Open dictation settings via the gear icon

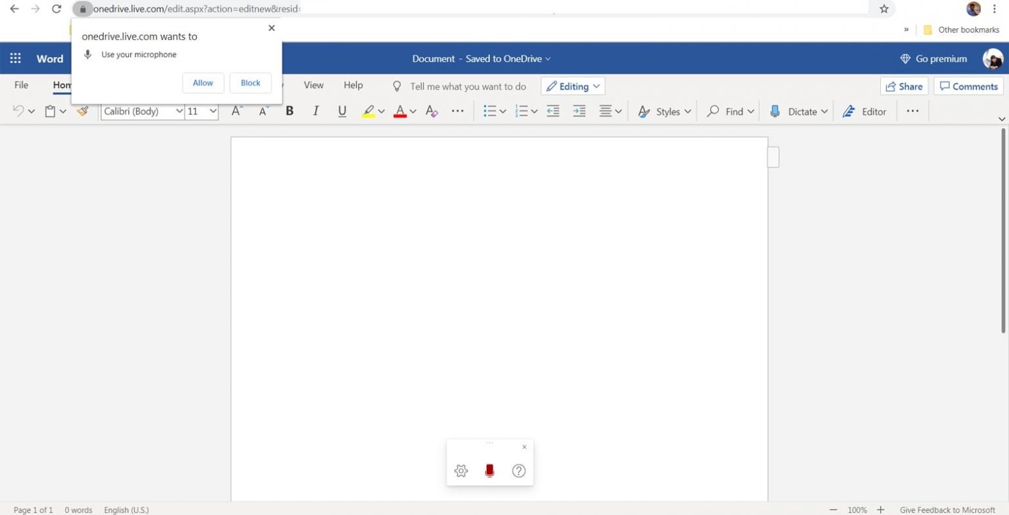tap(461, 470)
